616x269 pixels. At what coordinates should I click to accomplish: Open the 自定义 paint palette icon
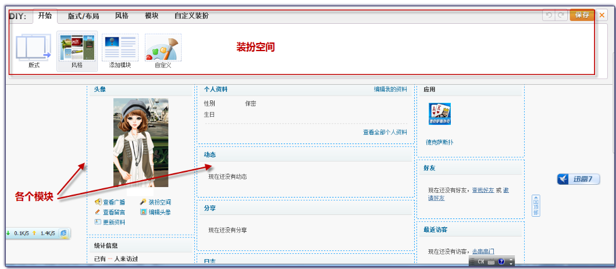(163, 48)
